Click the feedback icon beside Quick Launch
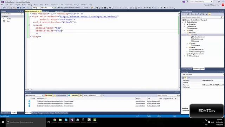The width and height of the screenshot is (225, 127). click(x=187, y=1)
